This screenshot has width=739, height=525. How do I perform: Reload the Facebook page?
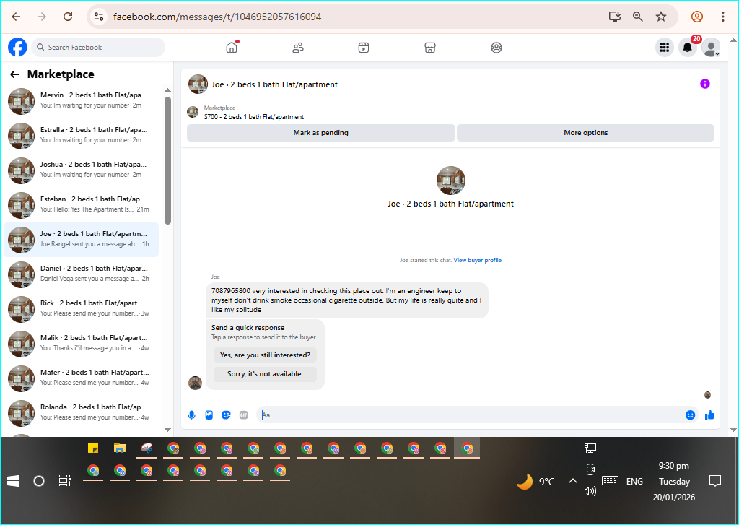point(68,17)
